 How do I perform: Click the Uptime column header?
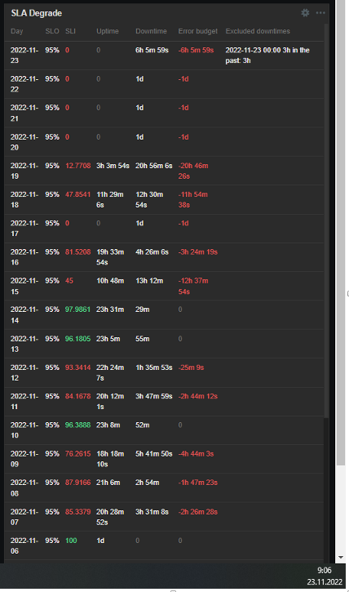pos(108,31)
